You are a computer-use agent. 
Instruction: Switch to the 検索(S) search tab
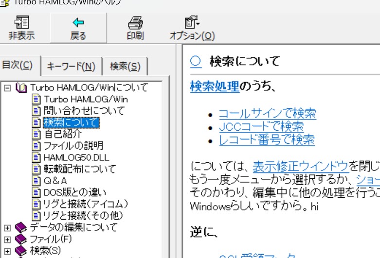tap(125, 67)
